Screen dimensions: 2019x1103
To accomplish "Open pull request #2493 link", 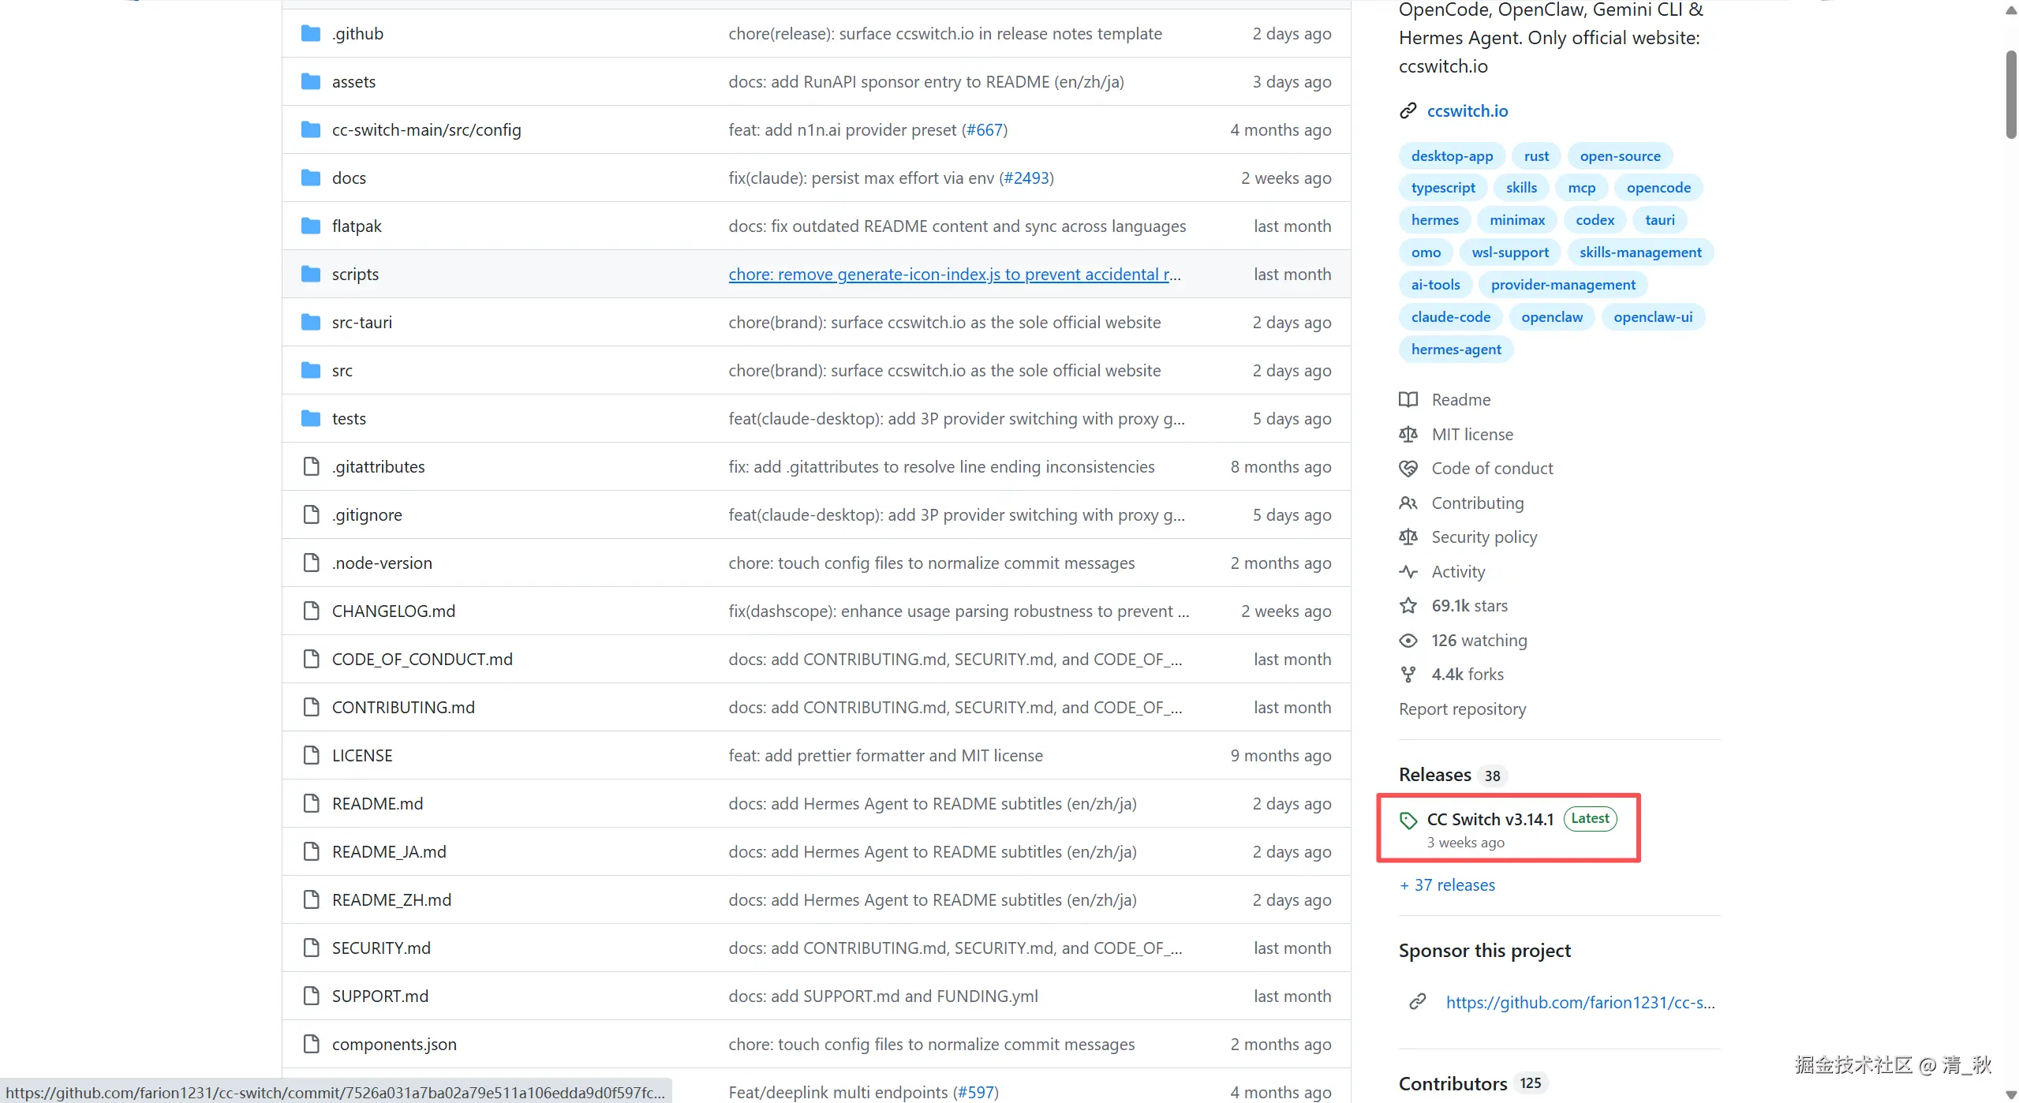I will click(x=1026, y=178).
